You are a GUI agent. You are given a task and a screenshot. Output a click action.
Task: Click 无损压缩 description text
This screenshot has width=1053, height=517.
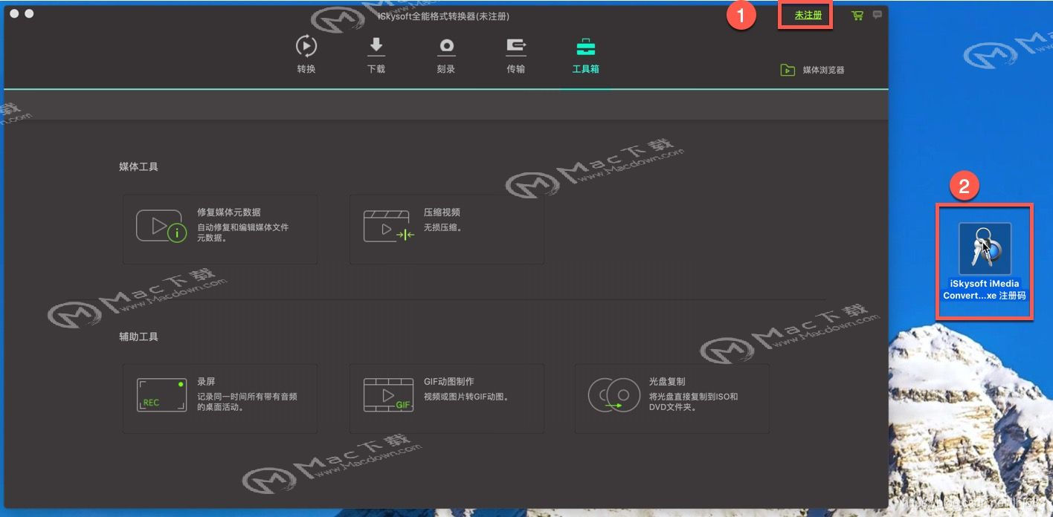(443, 227)
